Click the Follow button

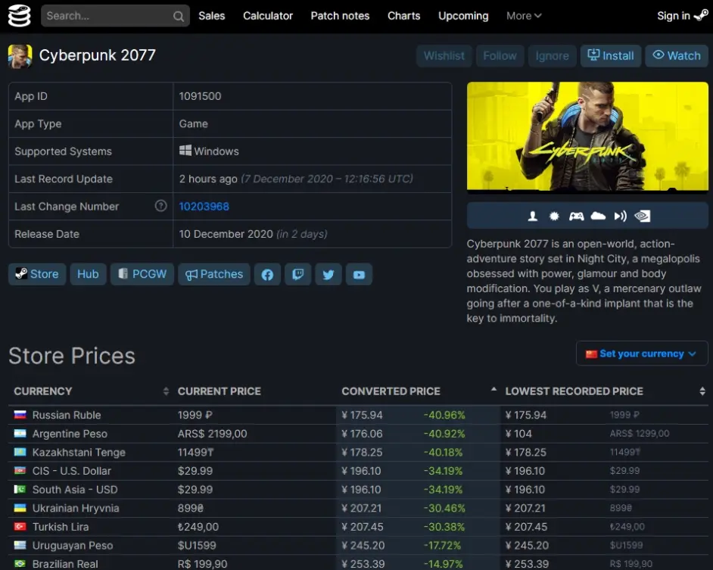point(500,56)
